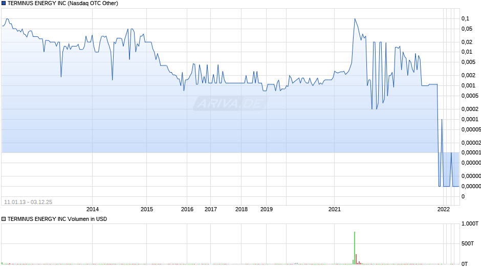Click the 2019 year label on the x-axis
This screenshot has width=481, height=269.
267,209
